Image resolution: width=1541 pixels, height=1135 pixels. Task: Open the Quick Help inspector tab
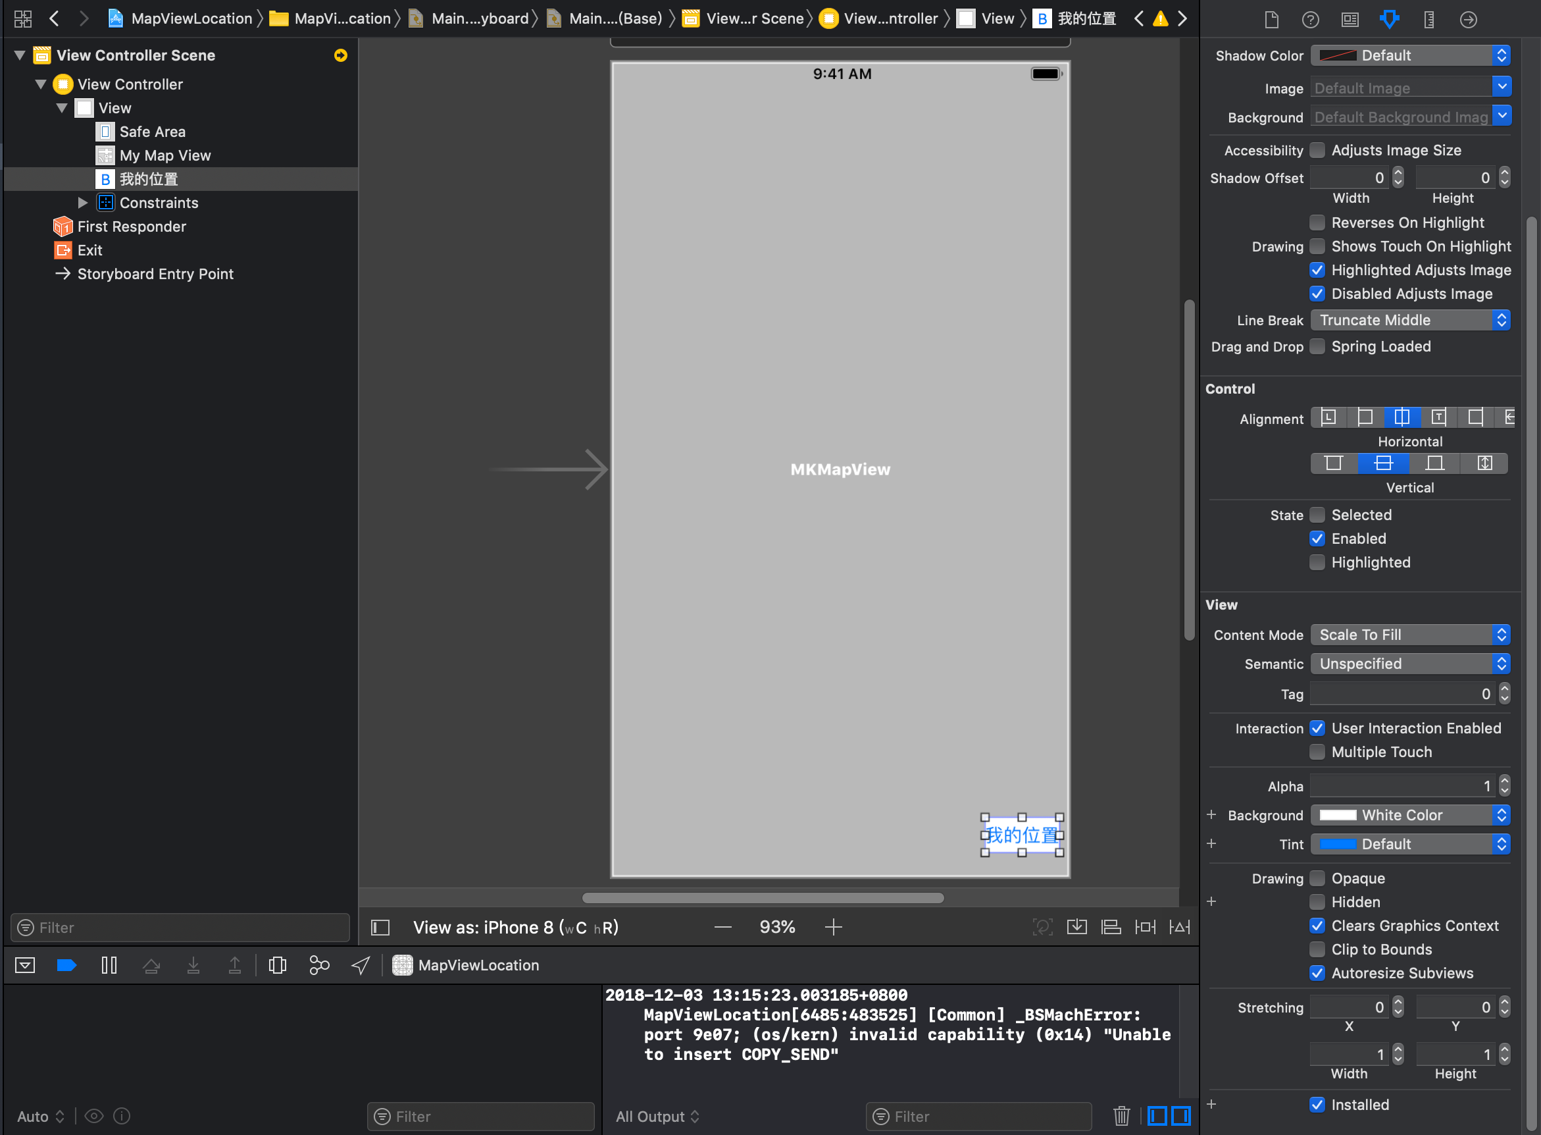click(x=1310, y=19)
